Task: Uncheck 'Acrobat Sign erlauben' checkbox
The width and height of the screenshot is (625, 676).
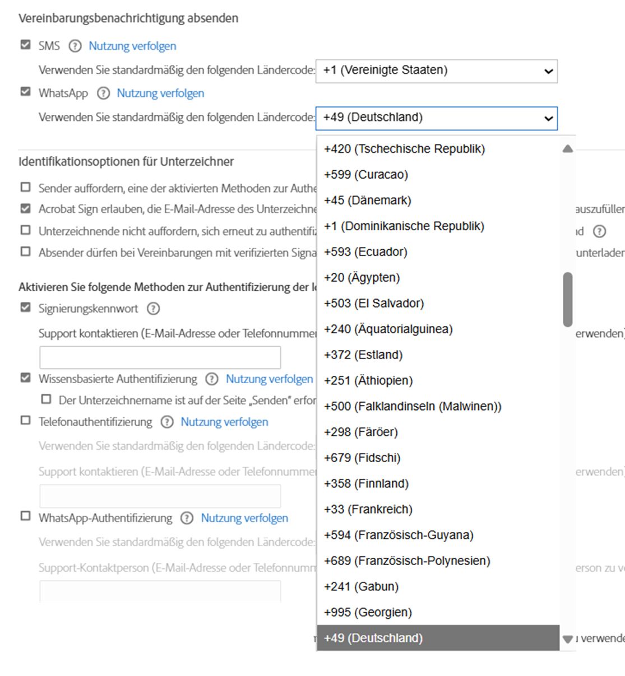Action: coord(25,208)
